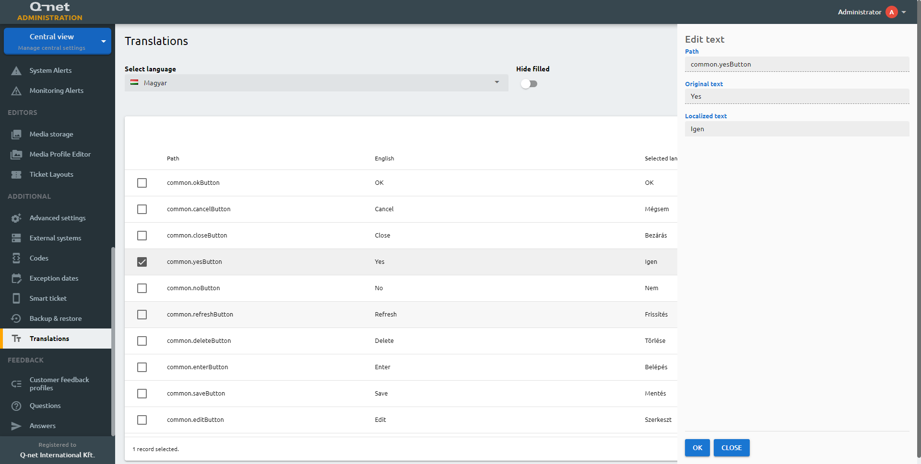Click the common.noButton path text
The image size is (921, 464).
pyautogui.click(x=193, y=288)
